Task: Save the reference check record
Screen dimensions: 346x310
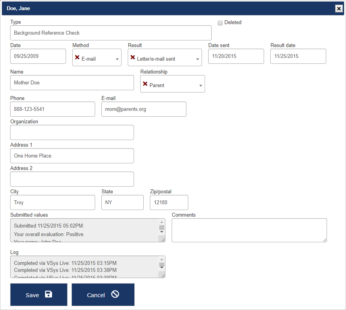Action: 38,295
